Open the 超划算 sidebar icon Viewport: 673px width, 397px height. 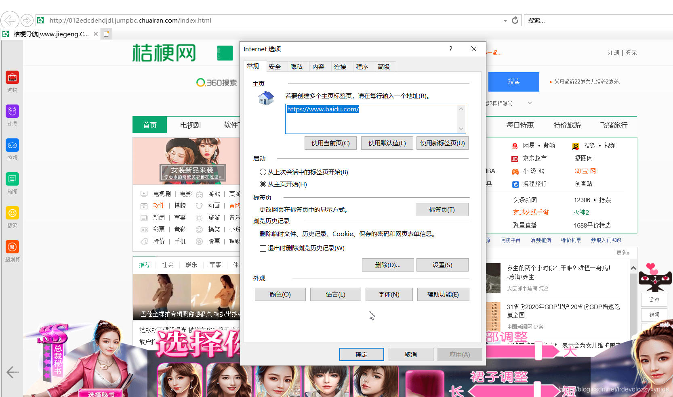pos(12,247)
